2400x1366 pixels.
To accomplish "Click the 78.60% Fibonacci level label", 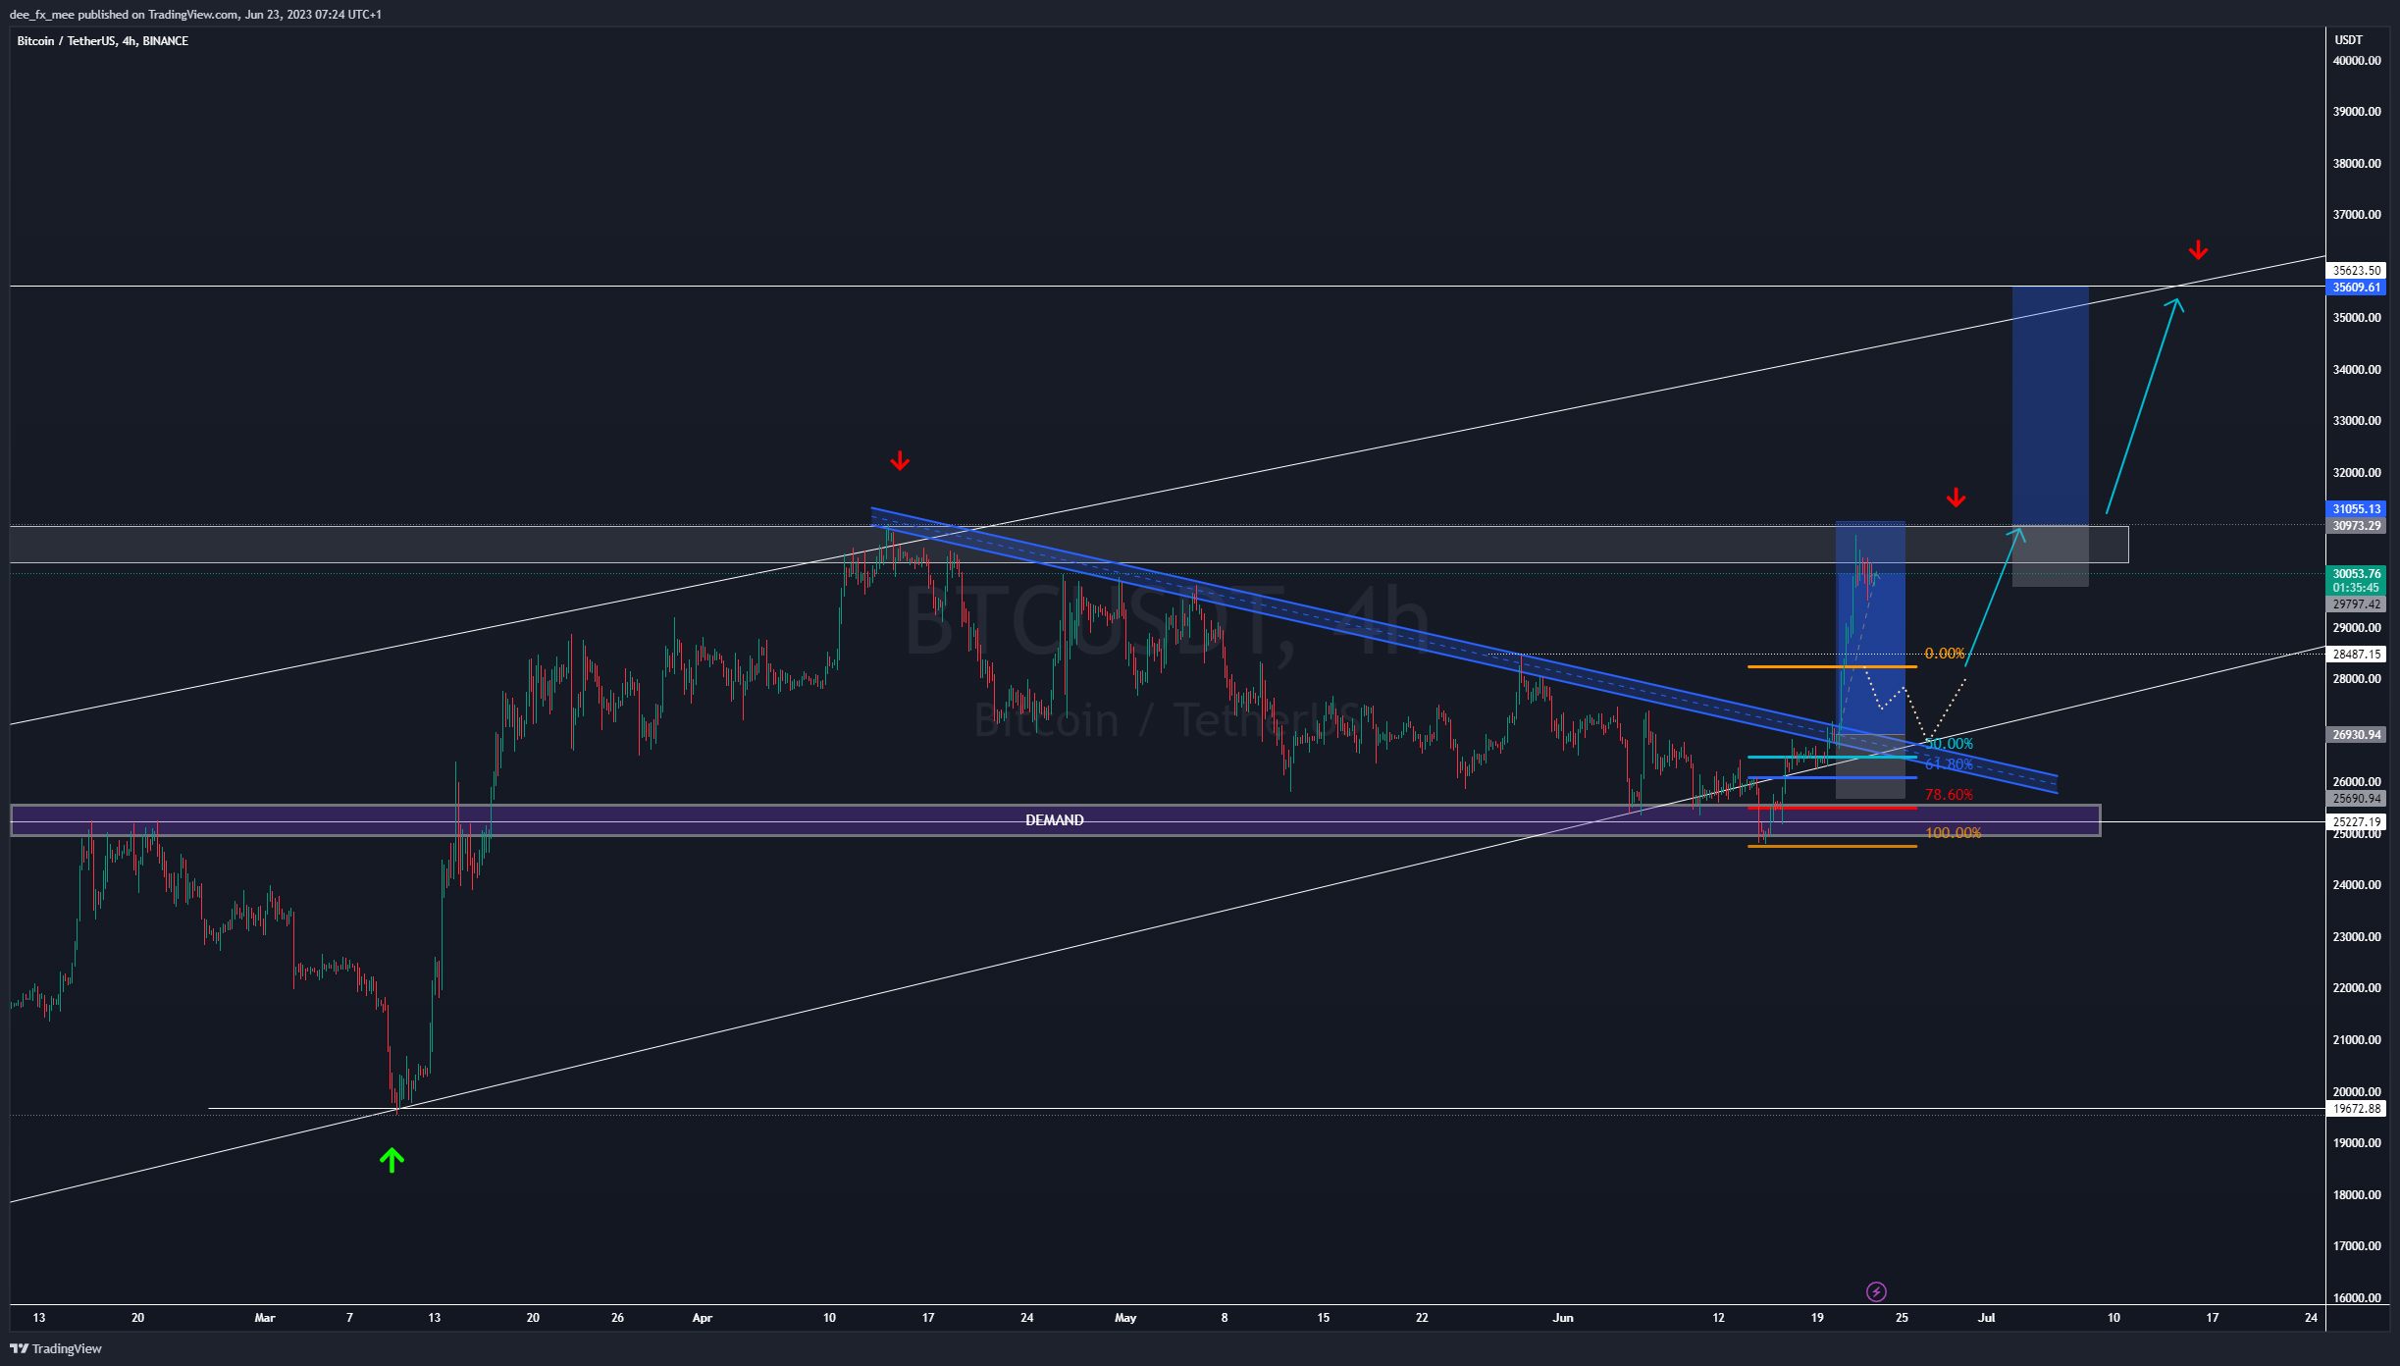I will point(1949,795).
